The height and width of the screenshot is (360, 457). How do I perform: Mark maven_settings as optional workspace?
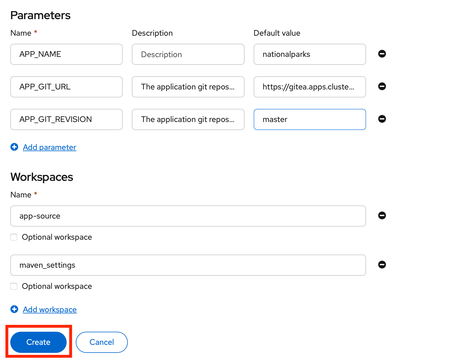14,286
